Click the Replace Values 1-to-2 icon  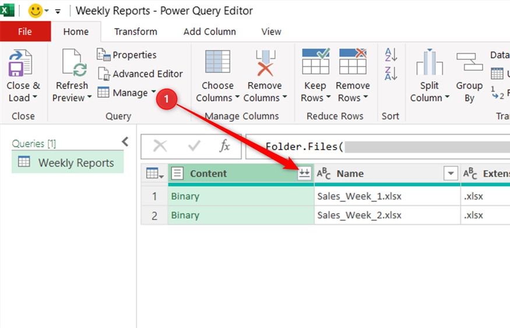pyautogui.click(x=497, y=93)
